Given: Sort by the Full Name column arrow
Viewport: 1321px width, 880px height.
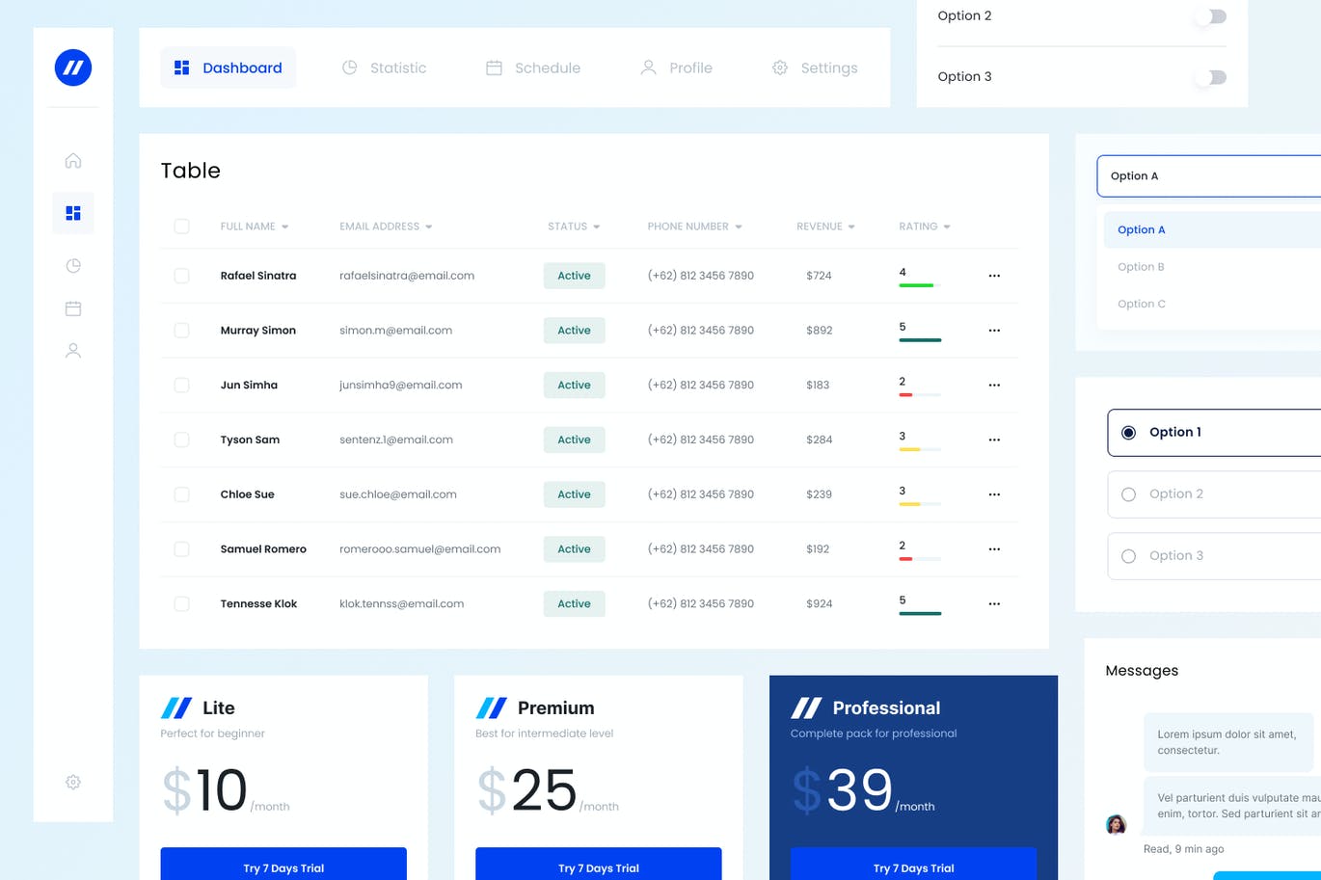Looking at the screenshot, I should coord(284,227).
